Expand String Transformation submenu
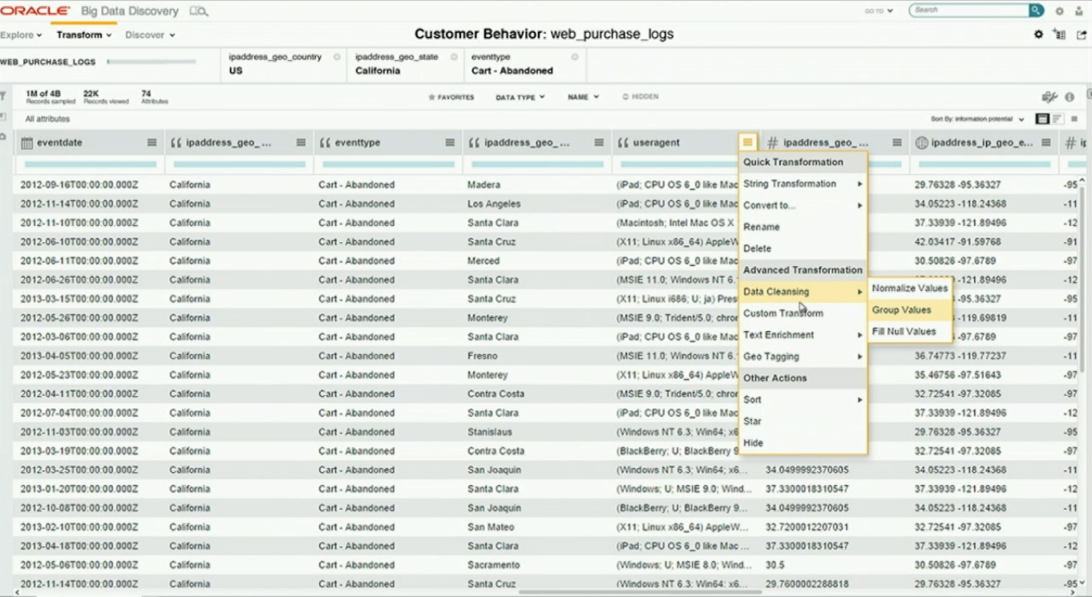This screenshot has height=597, width=1092. [803, 184]
